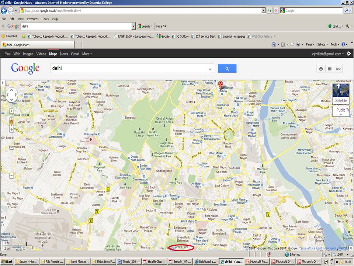Click the red marker A on the map
The height and width of the screenshot is (266, 354).
[x=221, y=85]
